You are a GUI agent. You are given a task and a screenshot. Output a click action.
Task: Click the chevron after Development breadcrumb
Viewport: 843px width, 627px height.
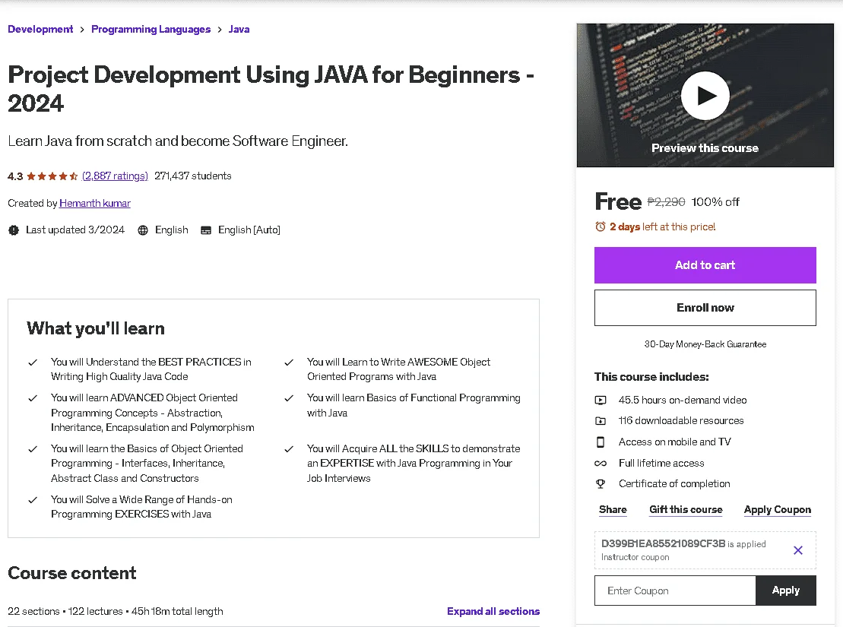[82, 30]
